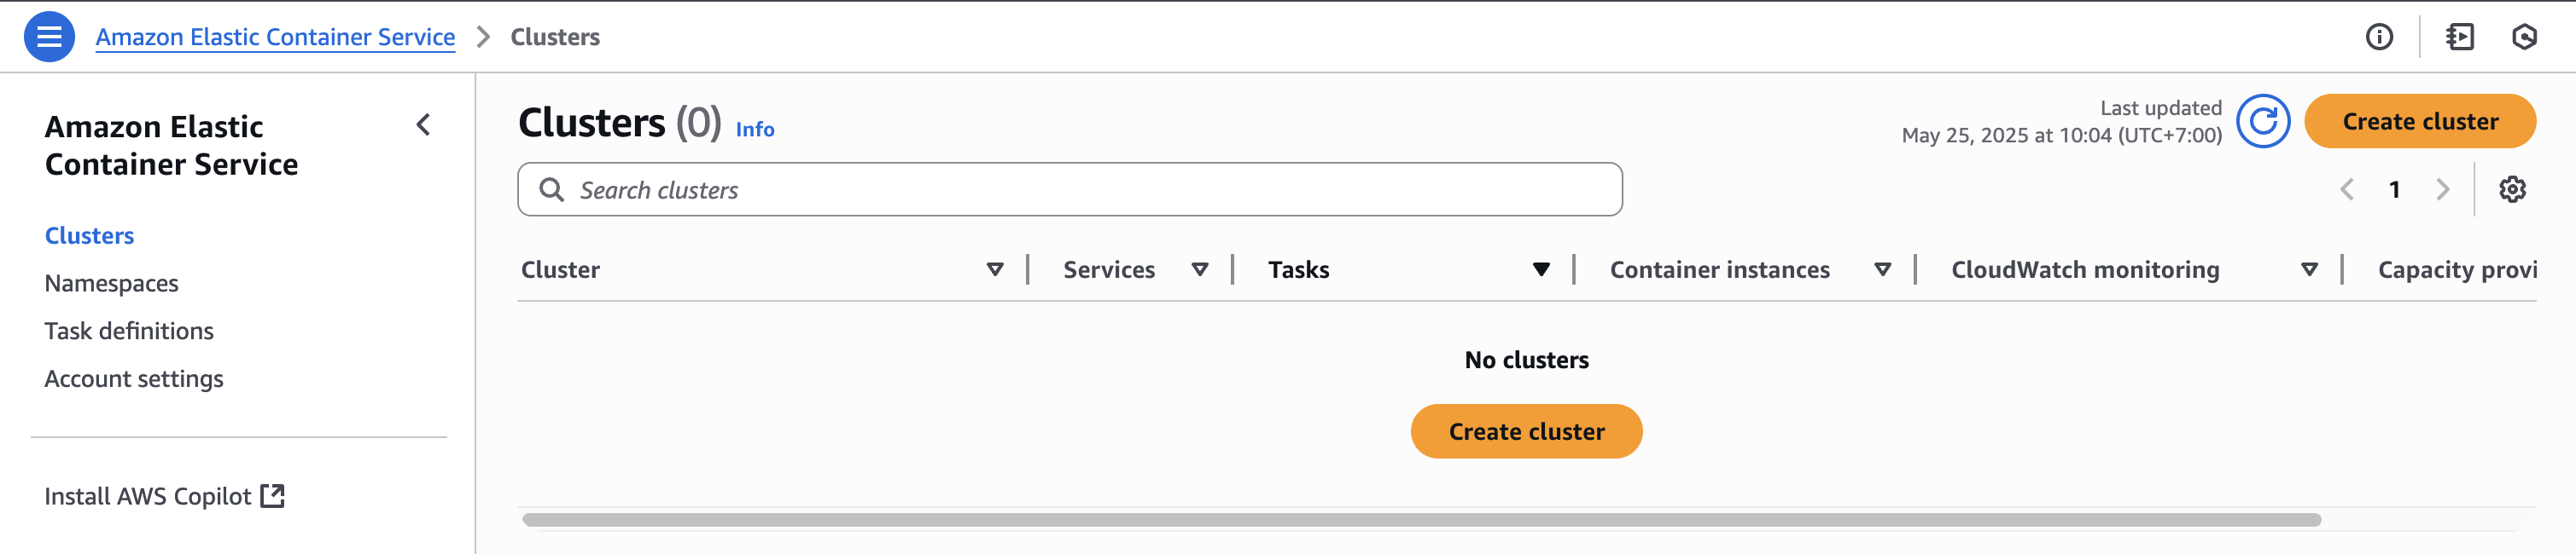
Task: Click the search magnifier icon
Action: pos(551,190)
